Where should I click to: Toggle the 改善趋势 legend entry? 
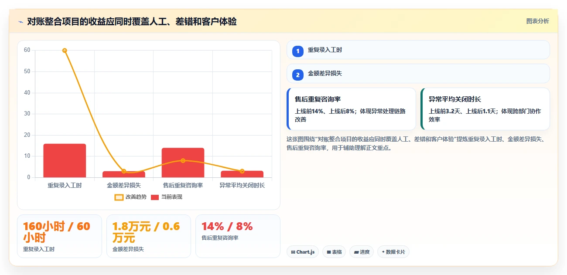[130, 197]
